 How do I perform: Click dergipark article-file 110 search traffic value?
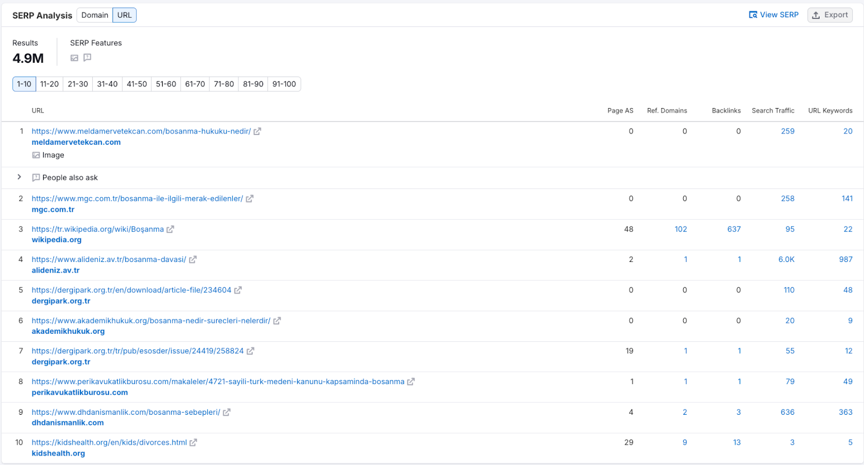tap(789, 290)
